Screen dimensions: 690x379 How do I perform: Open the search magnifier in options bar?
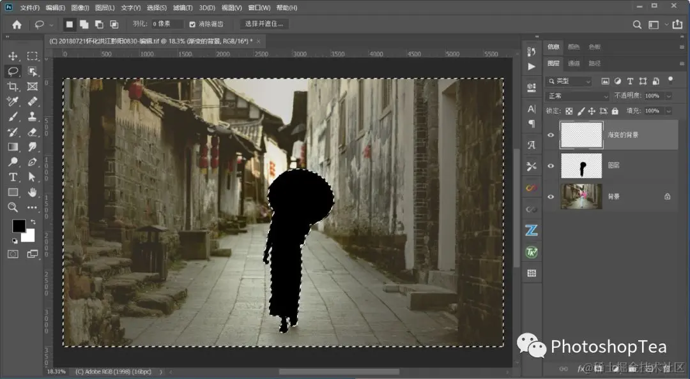pos(637,25)
